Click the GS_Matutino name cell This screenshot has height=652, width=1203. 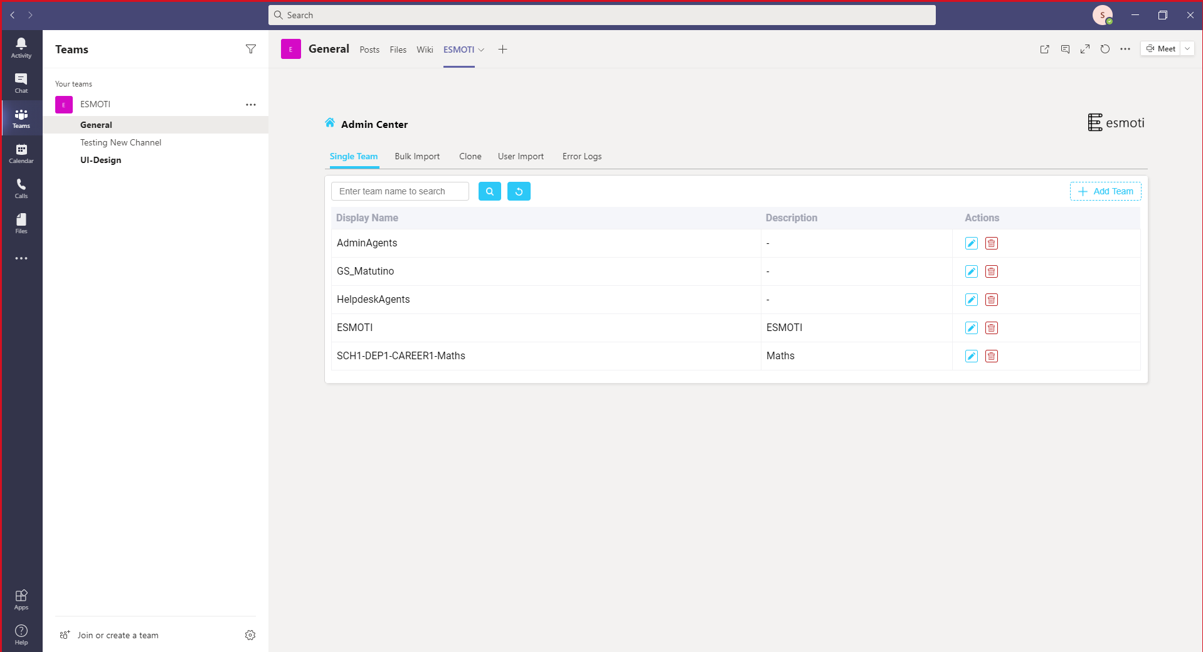point(546,271)
